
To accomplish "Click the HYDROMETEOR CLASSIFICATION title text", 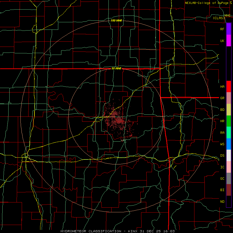I will click(x=91, y=231).
